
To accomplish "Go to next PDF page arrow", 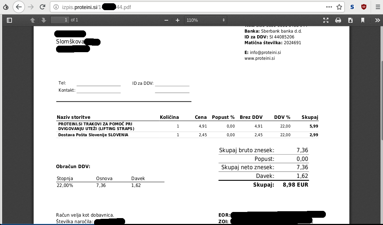I will click(44, 20).
